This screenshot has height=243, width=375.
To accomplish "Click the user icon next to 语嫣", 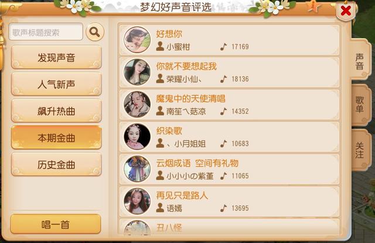I will click(160, 208).
